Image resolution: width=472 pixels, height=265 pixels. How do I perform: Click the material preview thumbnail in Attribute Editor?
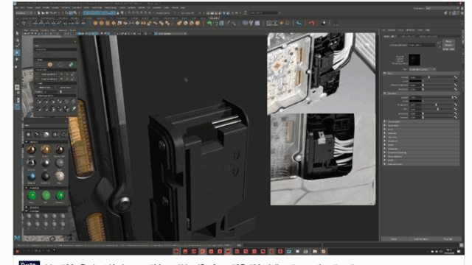(414, 60)
